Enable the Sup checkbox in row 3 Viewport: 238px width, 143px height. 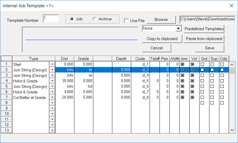coord(212,75)
